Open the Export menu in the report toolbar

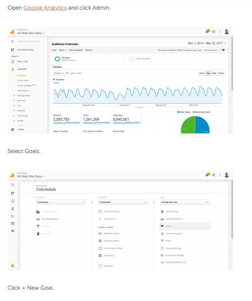[x=62, y=50]
